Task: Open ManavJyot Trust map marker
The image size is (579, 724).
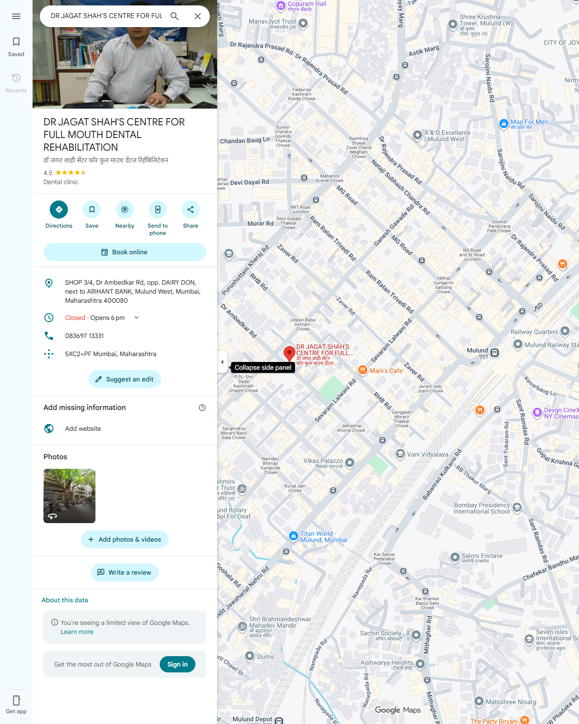Action: coord(304,23)
